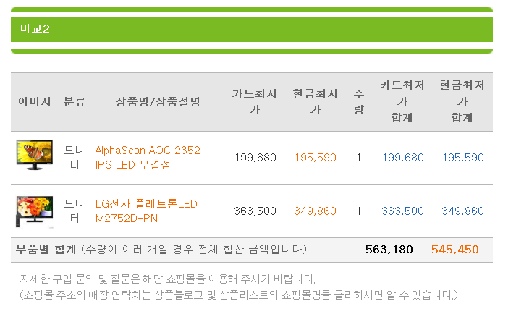Viewport: 516px width, 322px height.
Task: Click the LG card lowest price 363,500
Action: pyautogui.click(x=255, y=211)
